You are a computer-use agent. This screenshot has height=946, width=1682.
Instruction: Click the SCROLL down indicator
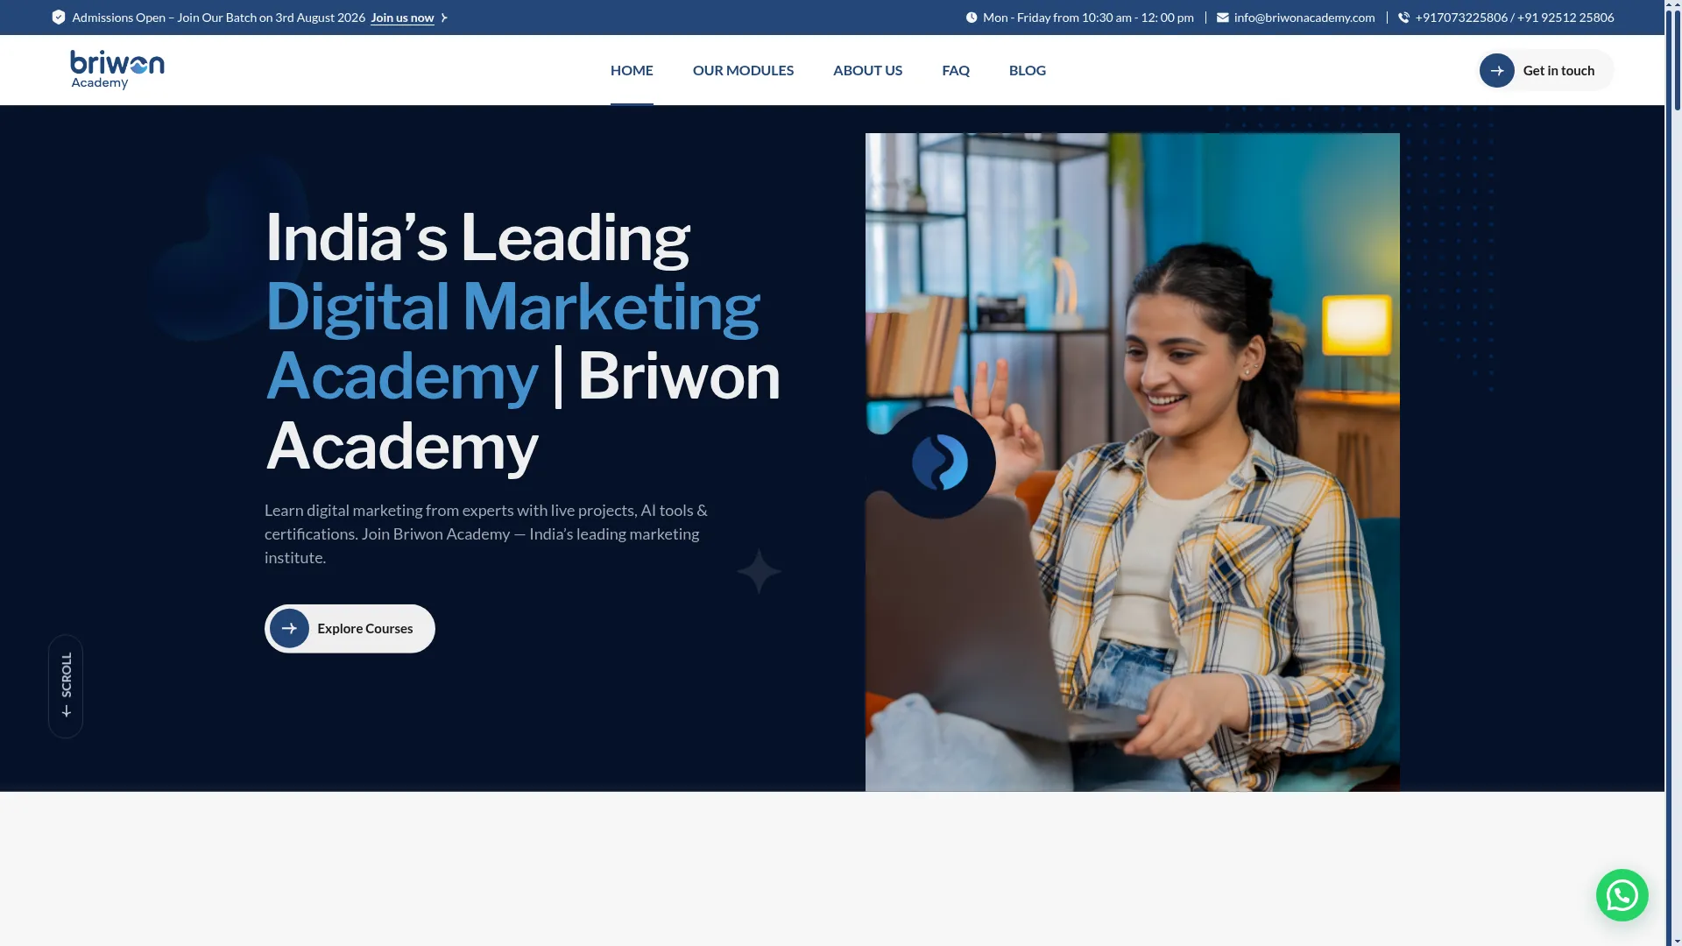click(x=66, y=686)
